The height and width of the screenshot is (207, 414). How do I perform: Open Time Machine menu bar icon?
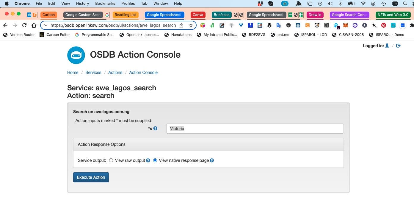click(x=384, y=4)
